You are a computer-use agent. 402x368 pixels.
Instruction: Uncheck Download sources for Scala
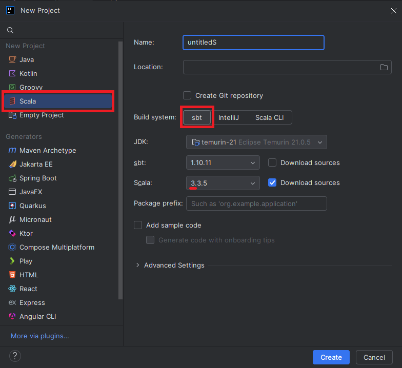pos(272,182)
